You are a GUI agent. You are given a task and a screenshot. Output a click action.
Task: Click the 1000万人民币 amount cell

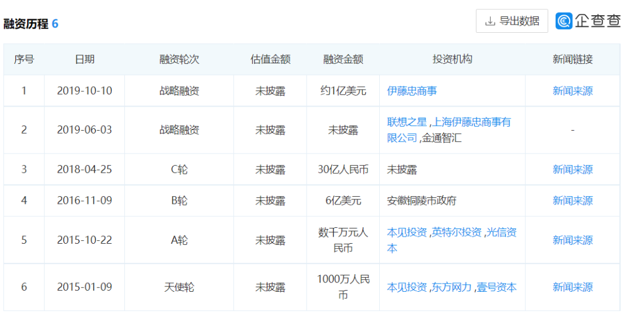point(343,287)
